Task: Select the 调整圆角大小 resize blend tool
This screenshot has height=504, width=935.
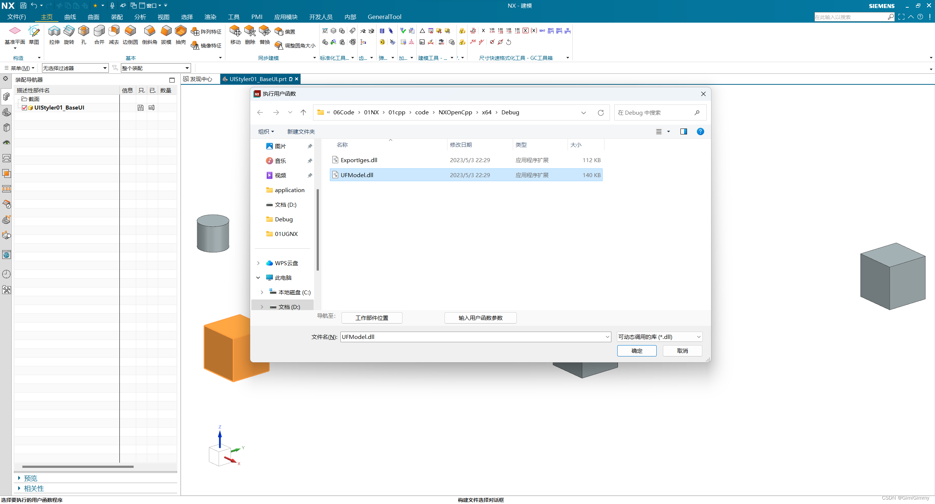Action: pyautogui.click(x=295, y=46)
